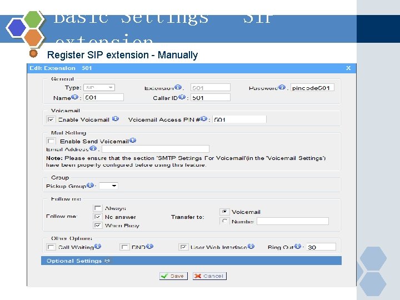
Task: Toggle the User Web Interface checkbox
Action: point(183,247)
